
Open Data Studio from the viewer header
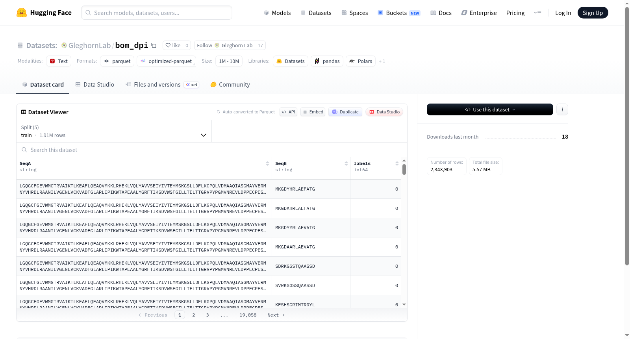coord(384,112)
